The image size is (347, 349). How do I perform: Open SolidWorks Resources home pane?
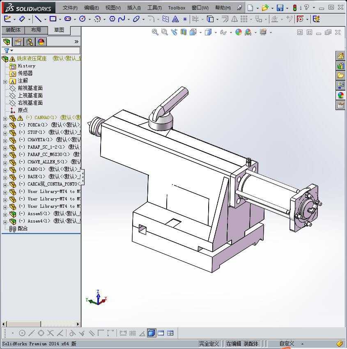(340, 56)
